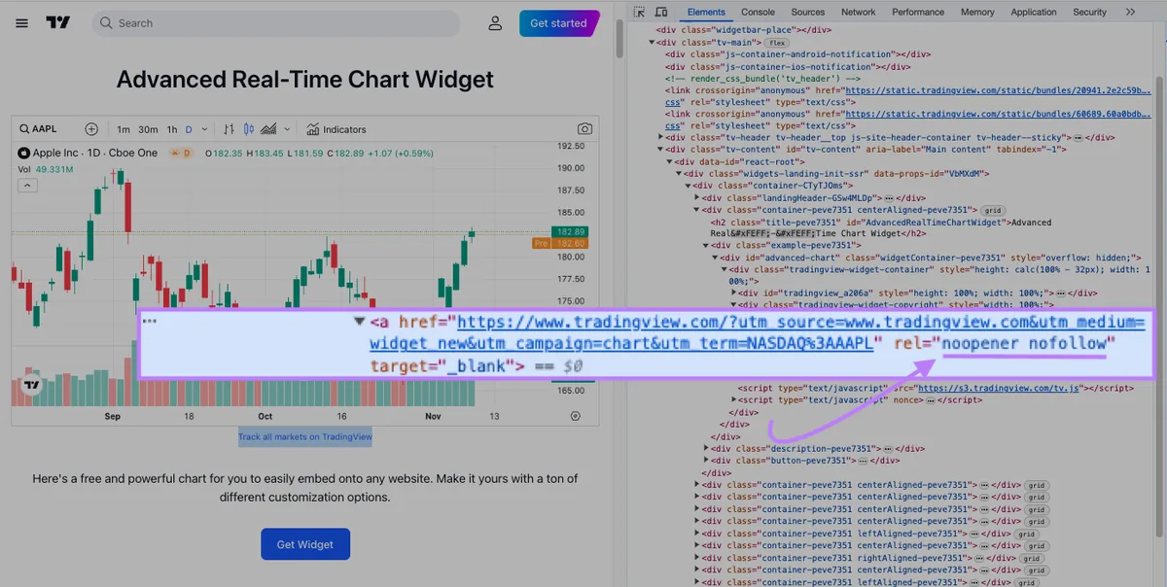Open the static bundles 60689 stylesheet link

pyautogui.click(x=996, y=114)
